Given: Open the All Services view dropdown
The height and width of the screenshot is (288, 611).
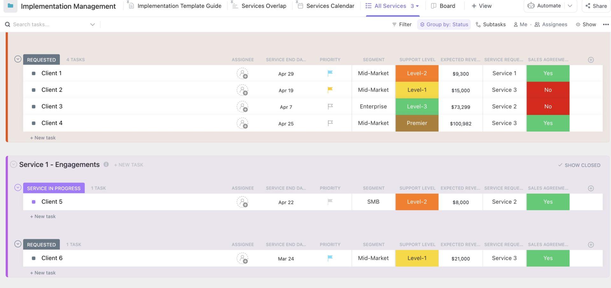Looking at the screenshot, I should tap(418, 5).
